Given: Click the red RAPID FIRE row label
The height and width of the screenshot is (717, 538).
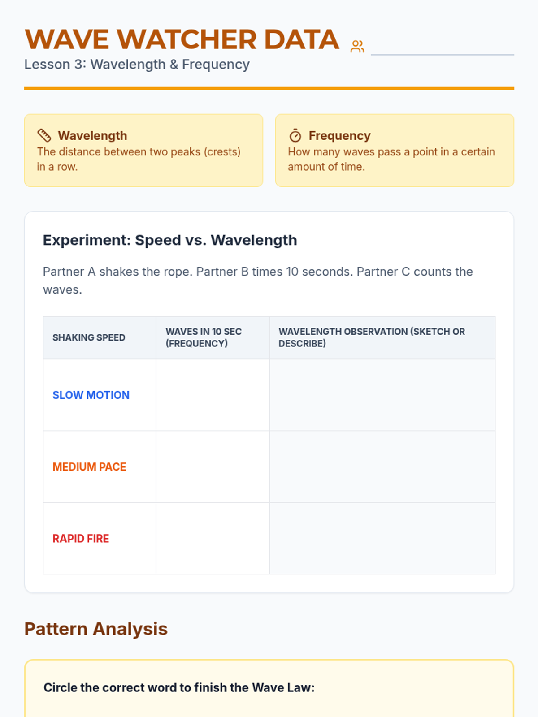Looking at the screenshot, I should [81, 539].
